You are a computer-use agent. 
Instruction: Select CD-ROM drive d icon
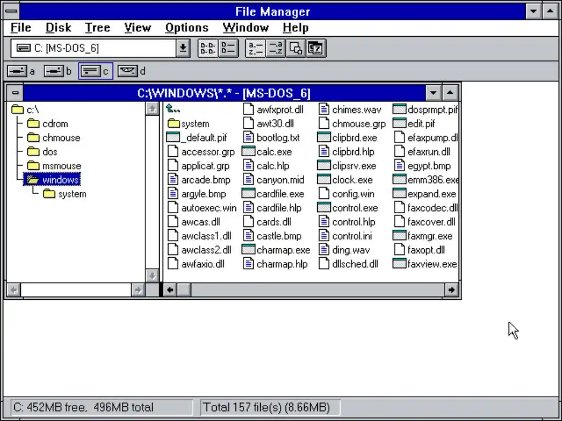pyautogui.click(x=132, y=71)
